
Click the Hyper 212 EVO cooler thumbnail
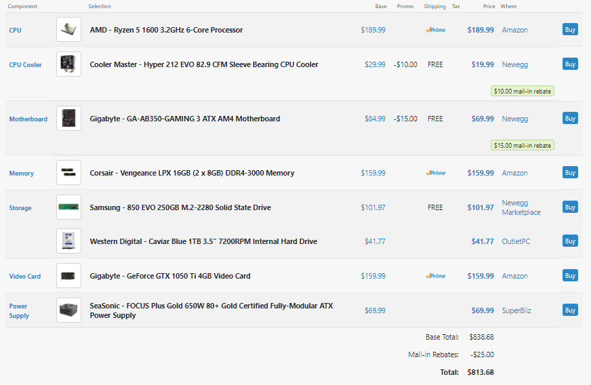(68, 64)
